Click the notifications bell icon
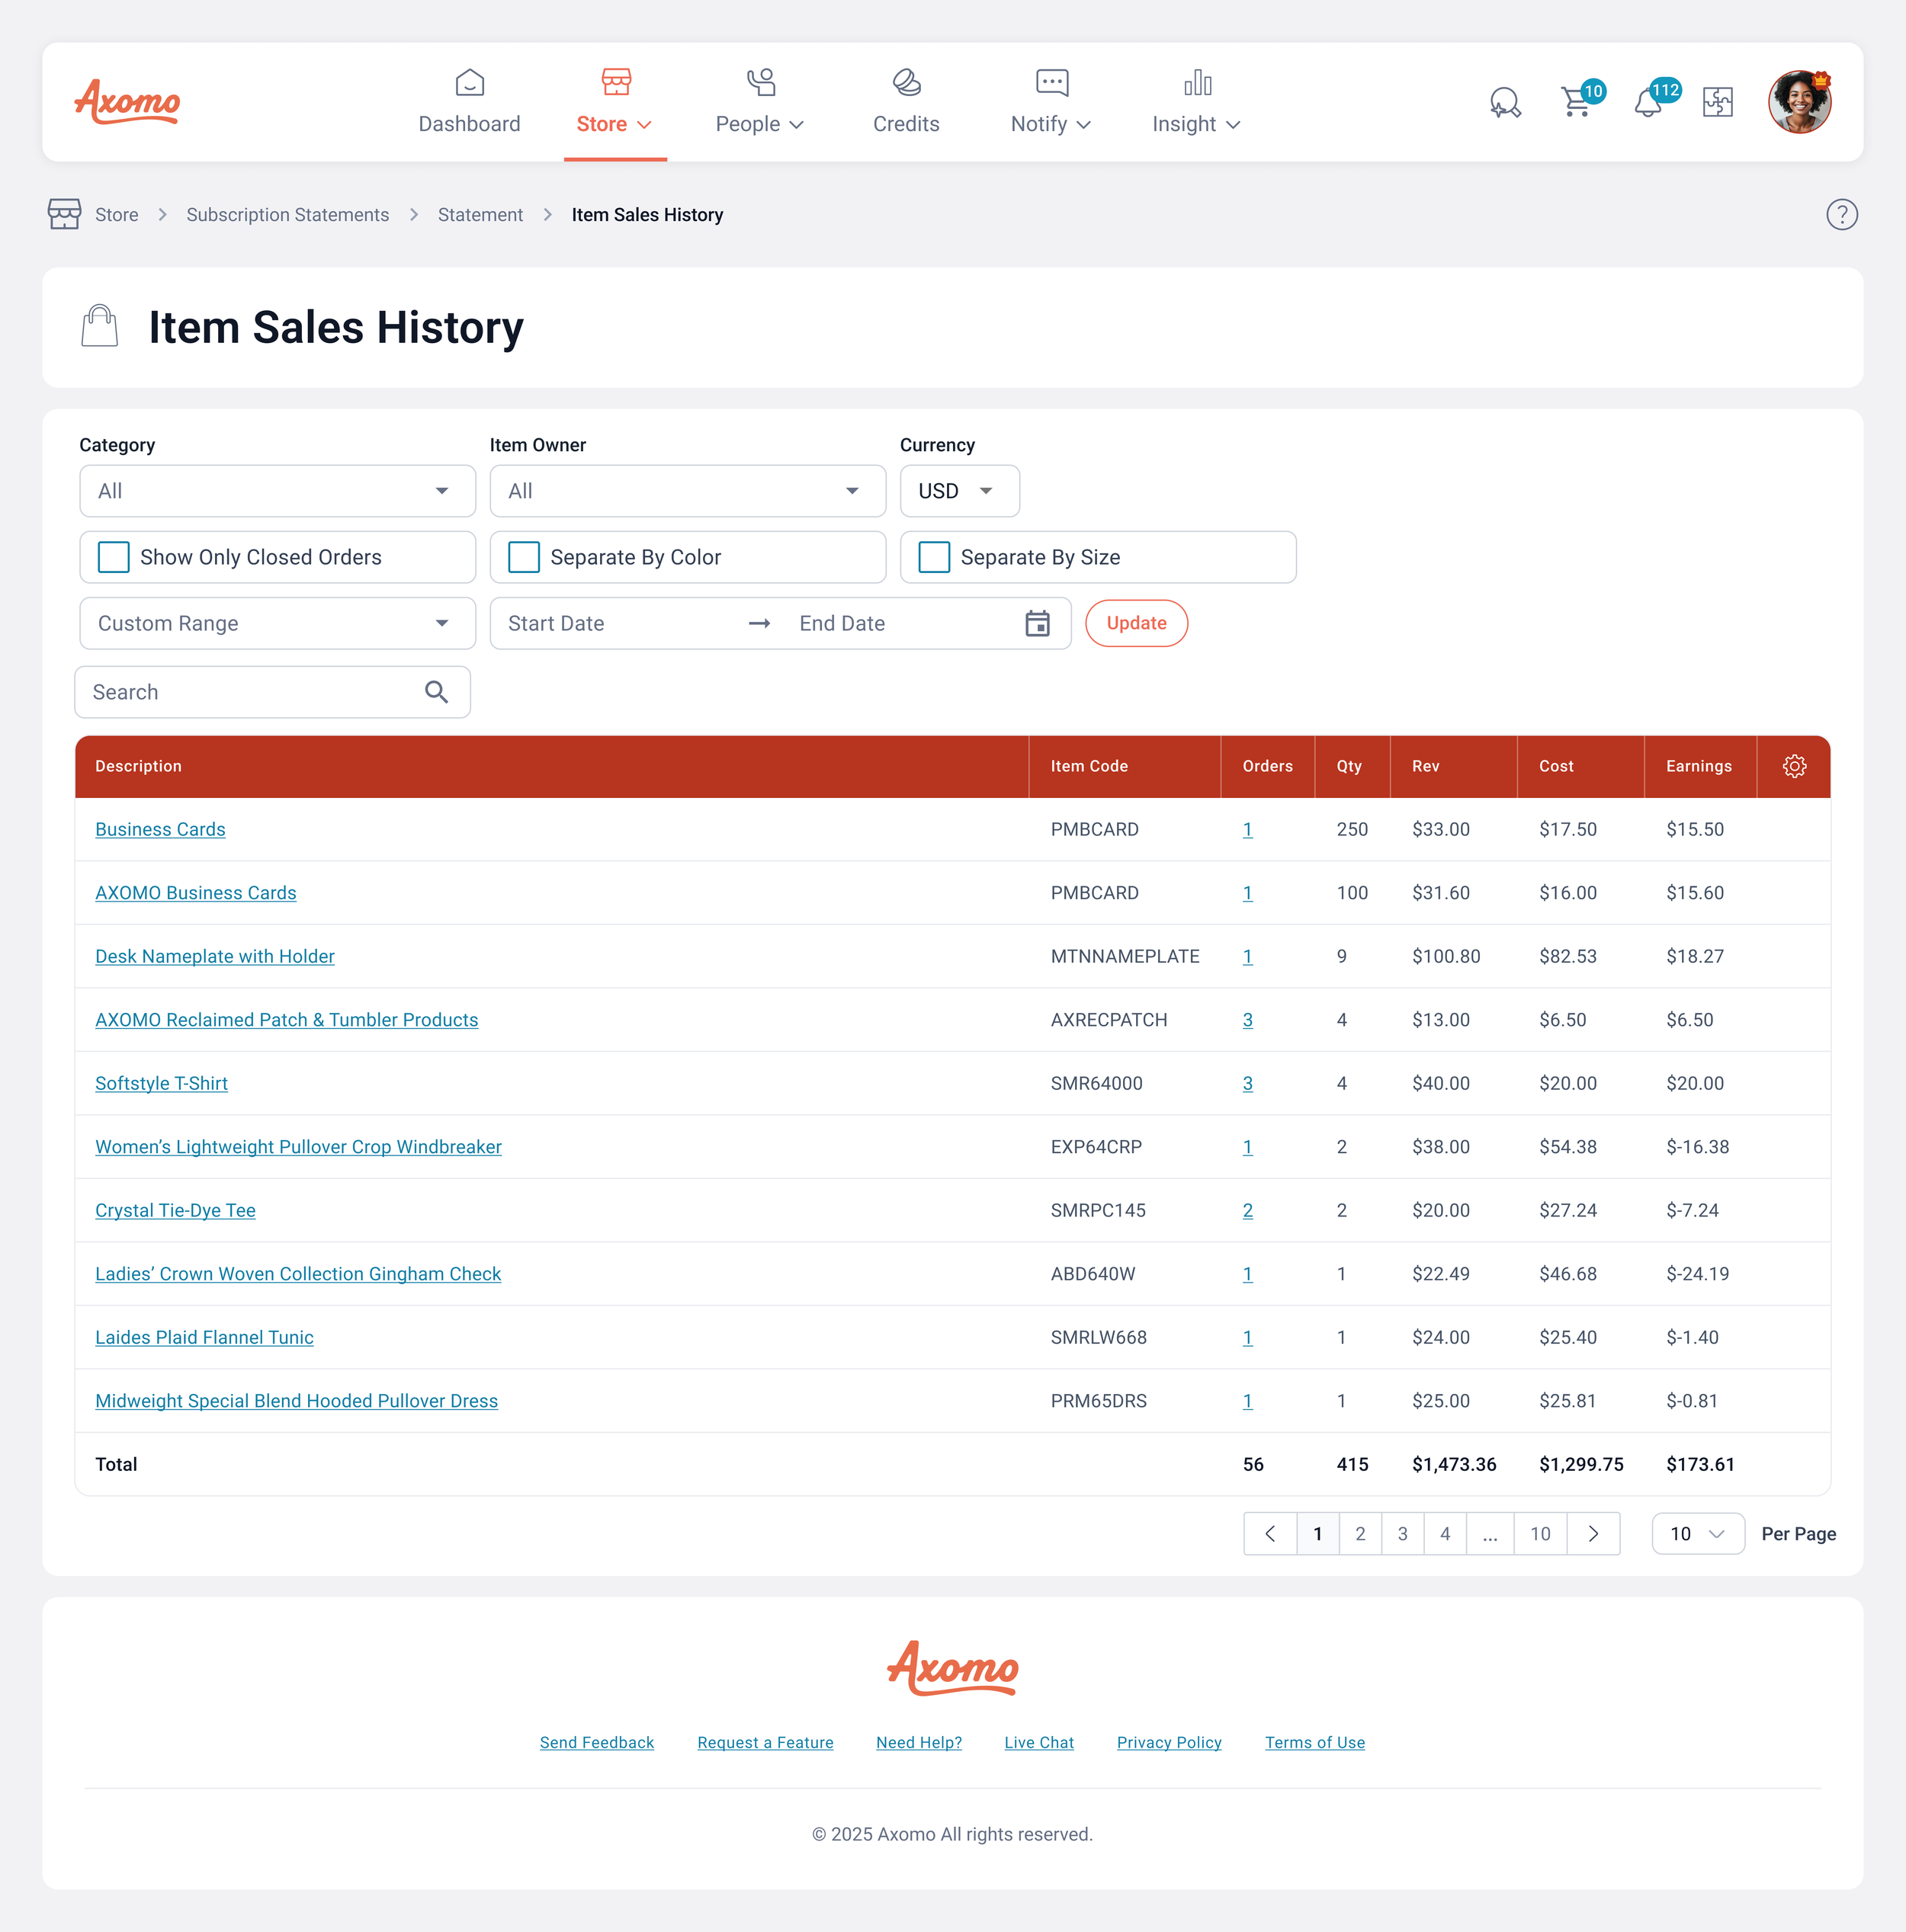Viewport: 1906px width, 1932px height. coord(1648,102)
